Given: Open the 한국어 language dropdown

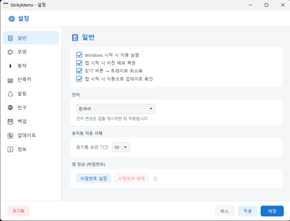Looking at the screenshot, I should point(116,109).
